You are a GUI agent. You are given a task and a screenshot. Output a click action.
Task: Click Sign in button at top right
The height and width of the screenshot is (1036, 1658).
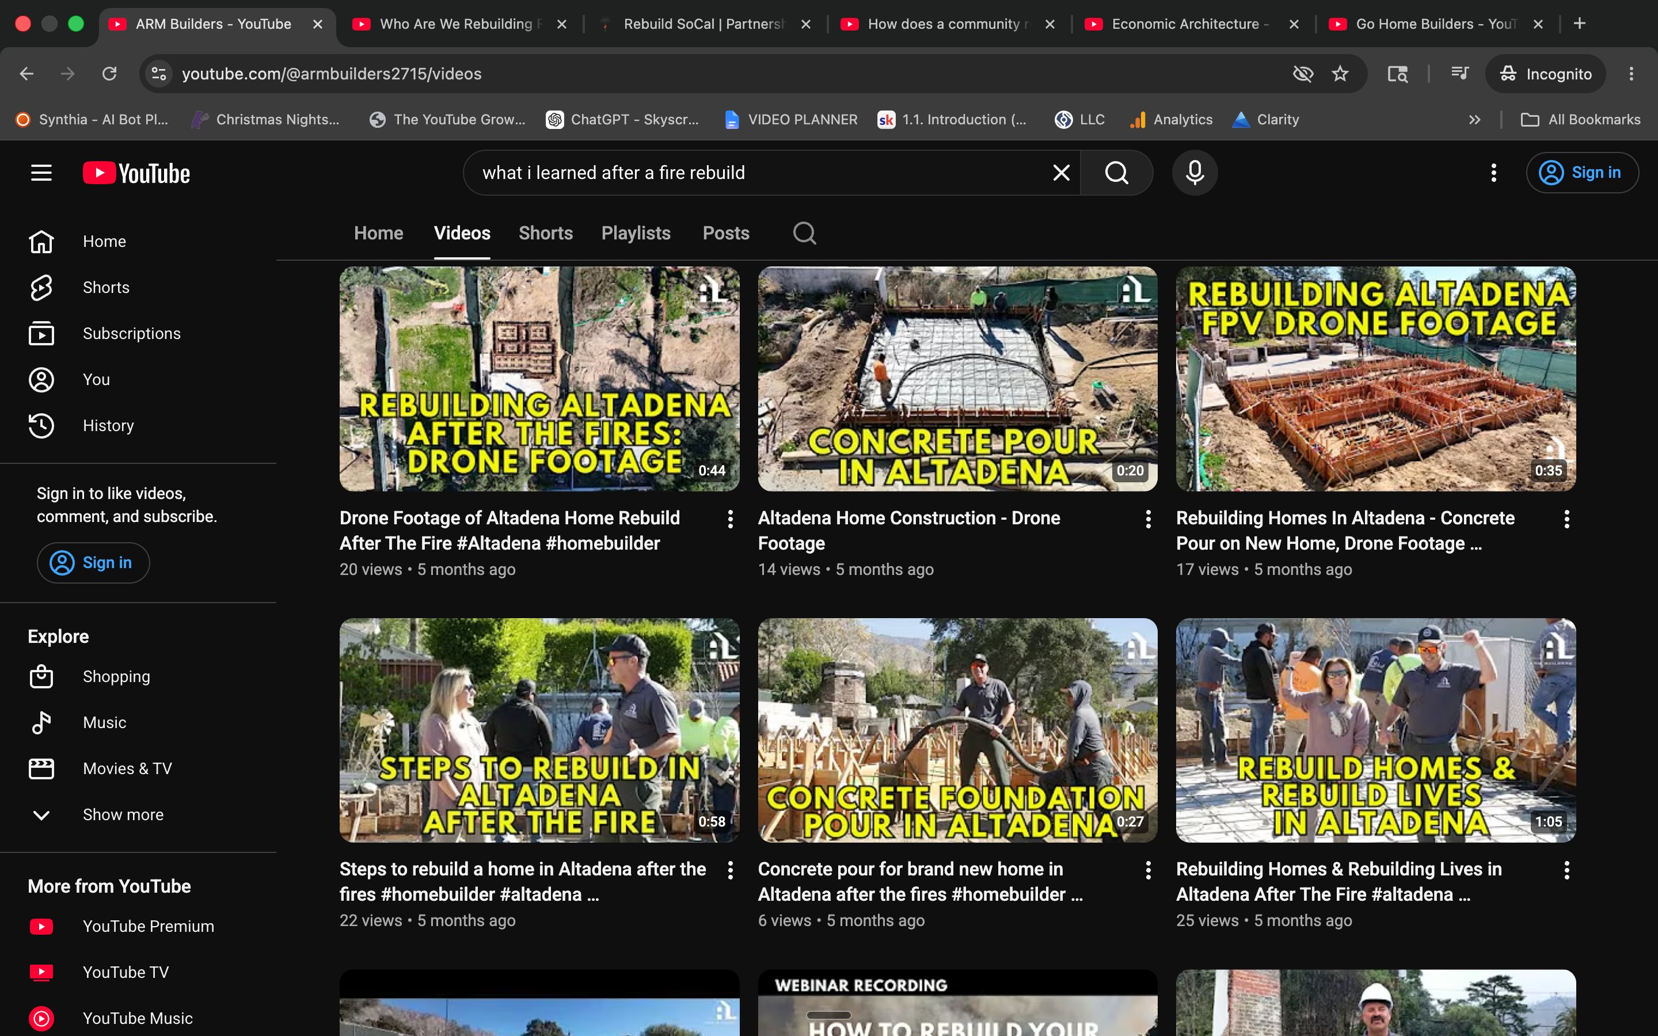(1582, 173)
